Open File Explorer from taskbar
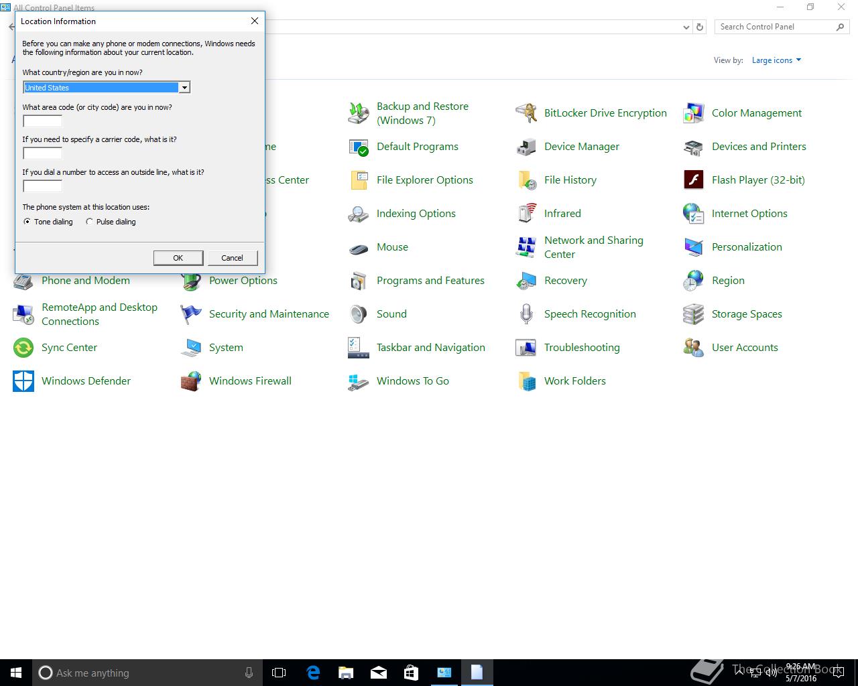Screen dimensions: 858x686 (x=346, y=673)
